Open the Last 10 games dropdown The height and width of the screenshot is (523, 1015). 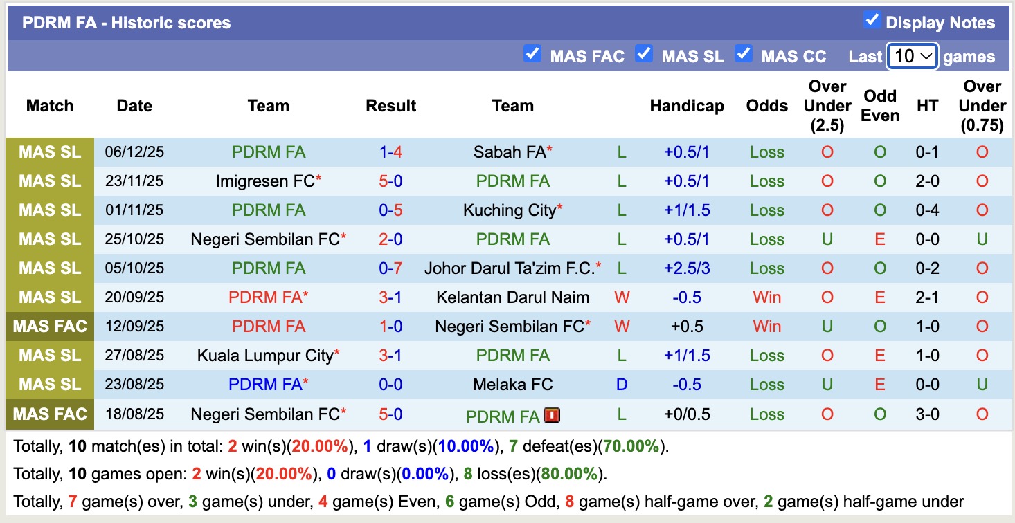pos(913,56)
